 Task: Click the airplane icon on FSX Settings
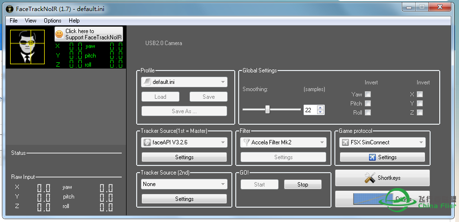pos(372,157)
